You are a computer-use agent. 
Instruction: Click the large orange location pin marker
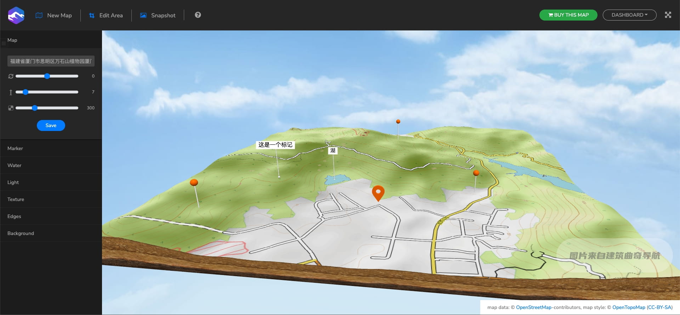378,193
